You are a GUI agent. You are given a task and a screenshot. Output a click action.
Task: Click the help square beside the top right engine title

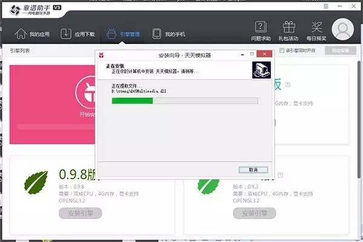tap(287, 84)
